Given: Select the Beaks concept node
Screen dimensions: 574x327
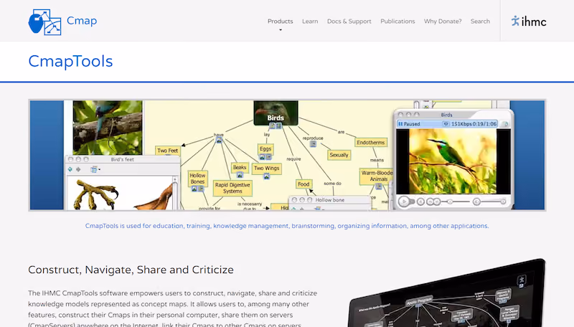Looking at the screenshot, I should click(240, 167).
